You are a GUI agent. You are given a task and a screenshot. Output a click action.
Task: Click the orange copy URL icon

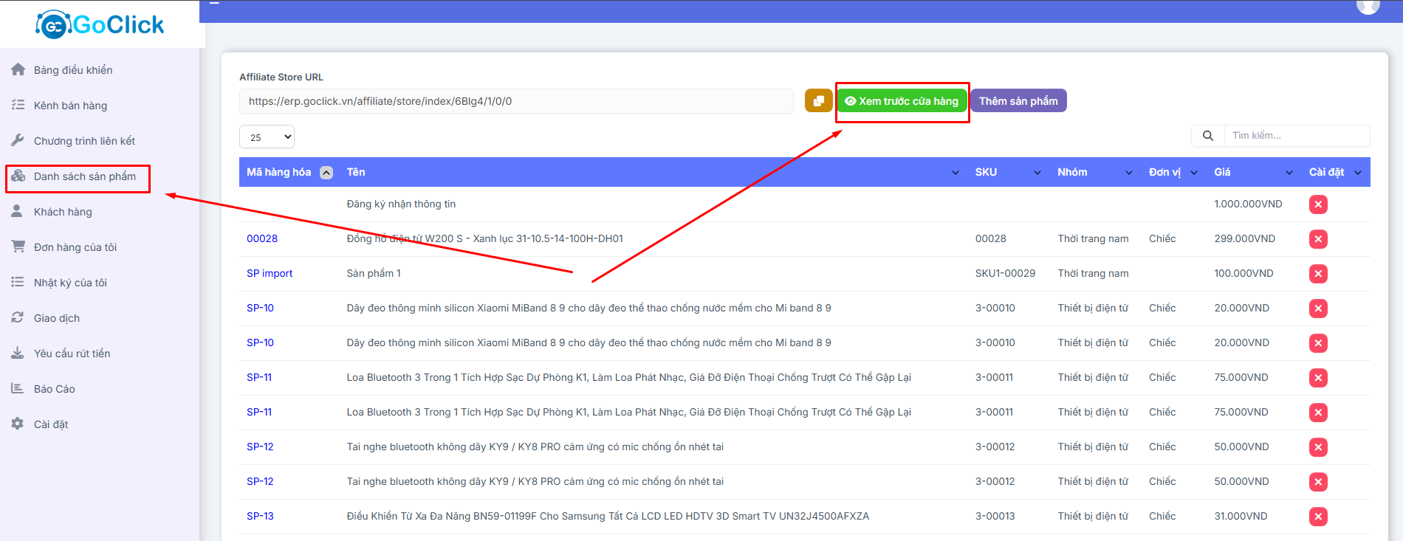(818, 101)
